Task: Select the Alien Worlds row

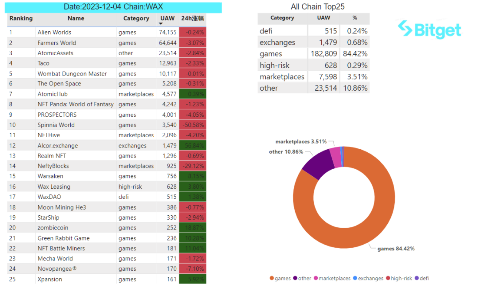Action: click(107, 32)
